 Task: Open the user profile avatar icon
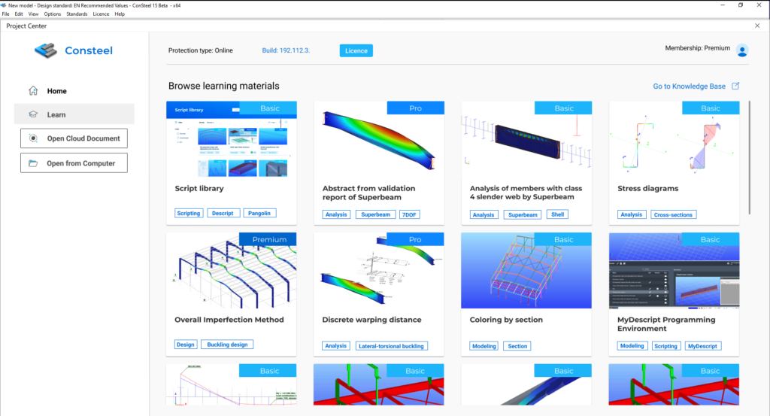coord(742,50)
